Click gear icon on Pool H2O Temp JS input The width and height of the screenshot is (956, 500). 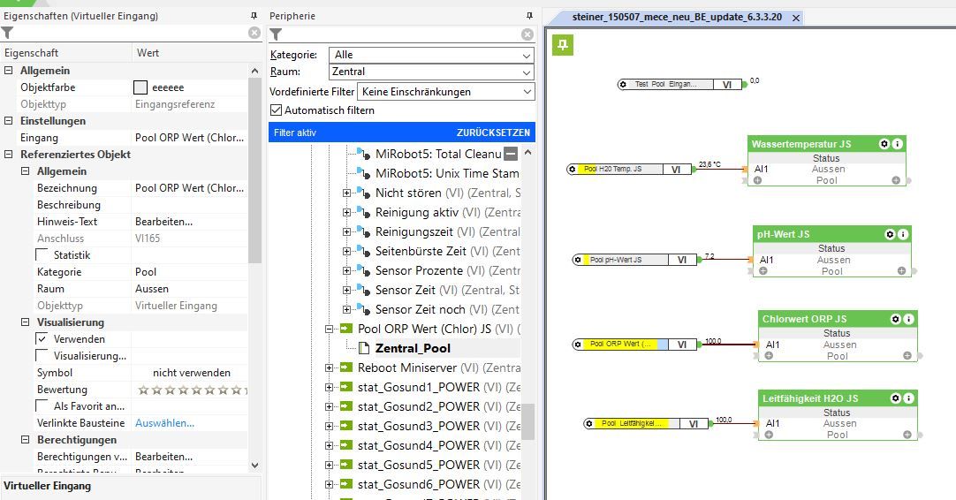coord(572,169)
